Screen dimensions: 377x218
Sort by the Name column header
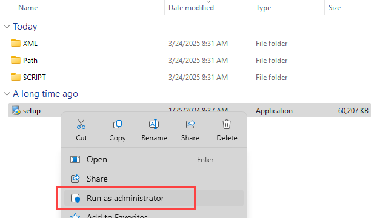(28, 8)
